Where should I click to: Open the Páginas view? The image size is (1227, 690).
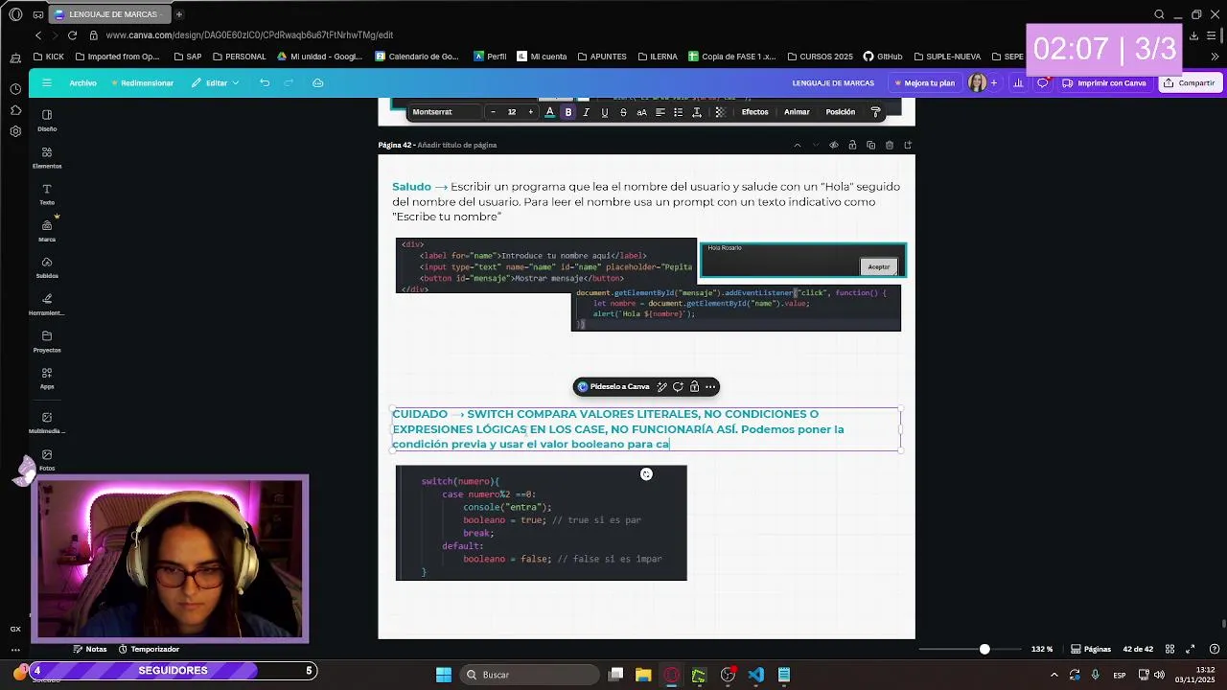1091,650
